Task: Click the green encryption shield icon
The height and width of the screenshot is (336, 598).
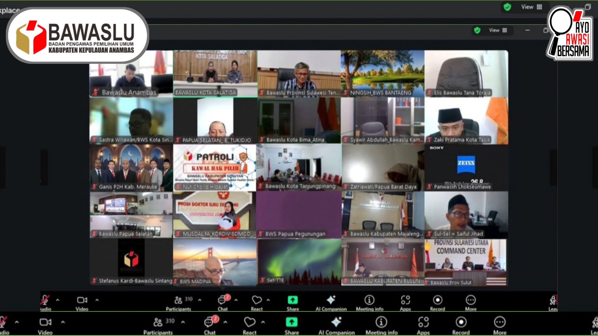Action: point(507,7)
